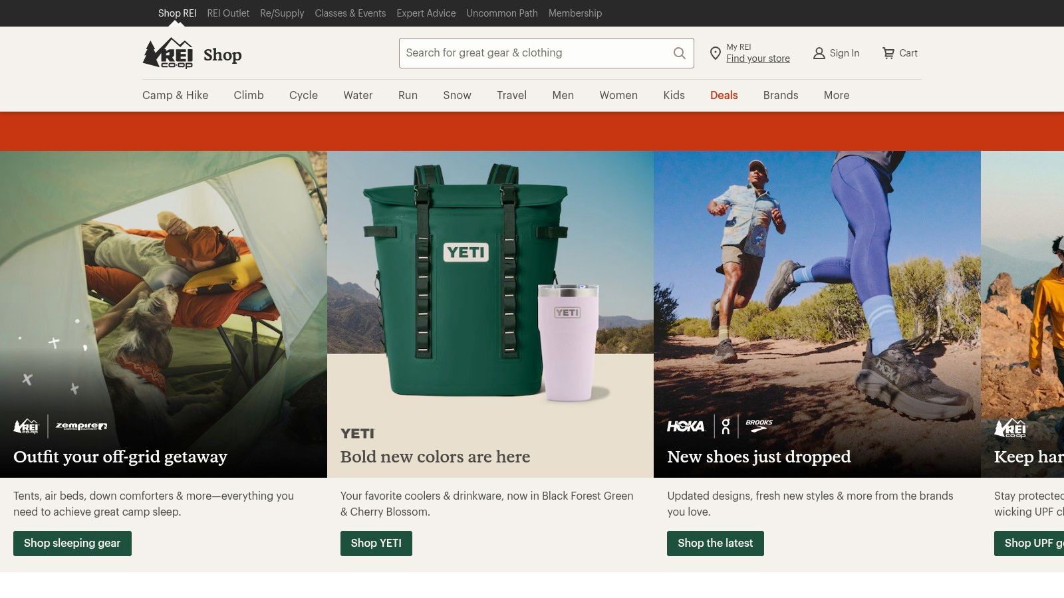Click REI logo on the off-grid getaway card
The width and height of the screenshot is (1064, 598).
[27, 426]
